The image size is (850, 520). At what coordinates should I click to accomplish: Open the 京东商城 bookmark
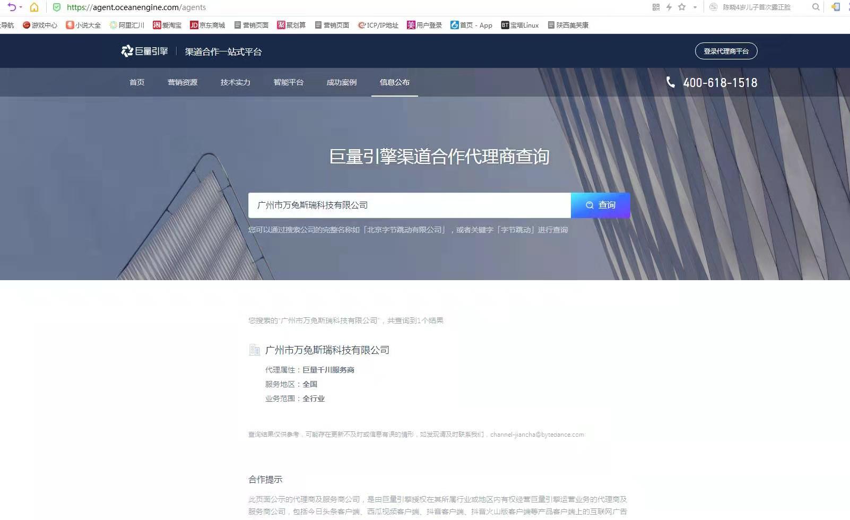[207, 25]
